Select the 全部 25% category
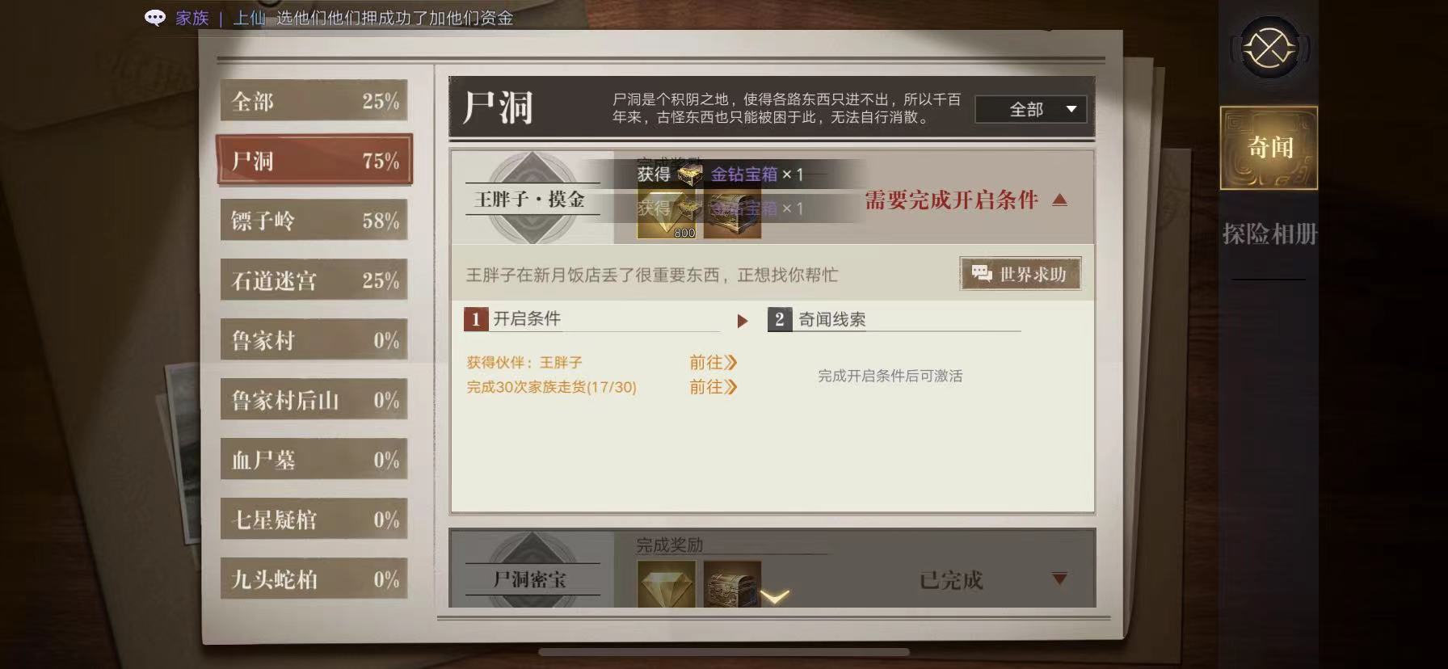 coord(314,101)
